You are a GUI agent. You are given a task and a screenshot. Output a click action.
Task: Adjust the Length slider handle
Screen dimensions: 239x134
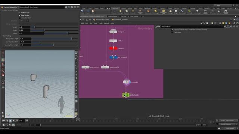[35, 27]
